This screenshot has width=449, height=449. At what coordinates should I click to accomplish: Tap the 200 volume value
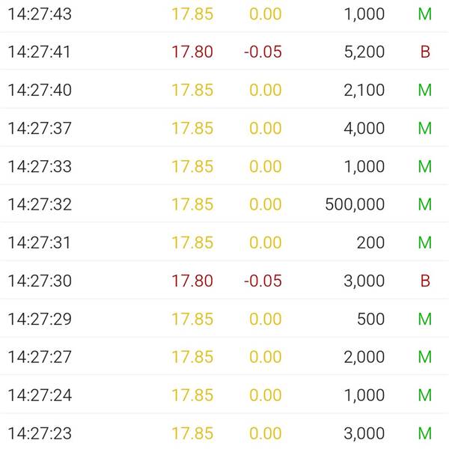point(371,242)
